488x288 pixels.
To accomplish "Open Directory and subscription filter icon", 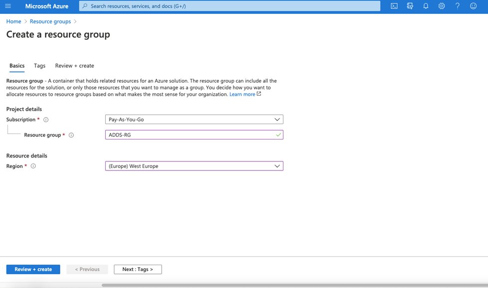I will point(410,6).
